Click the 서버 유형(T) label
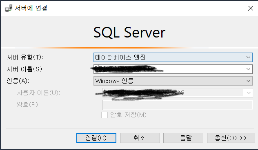The height and width of the screenshot is (150, 258). [x=25, y=57]
